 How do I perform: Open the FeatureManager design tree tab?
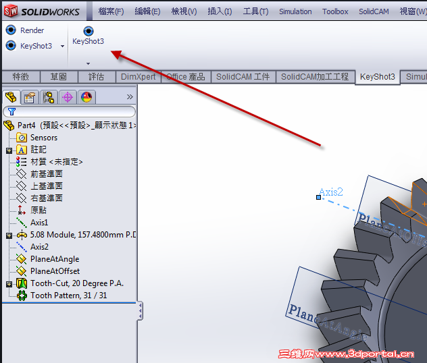(11, 96)
